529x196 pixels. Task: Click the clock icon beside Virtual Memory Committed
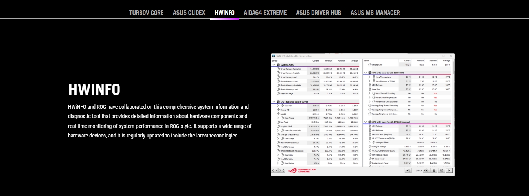coord(278,69)
